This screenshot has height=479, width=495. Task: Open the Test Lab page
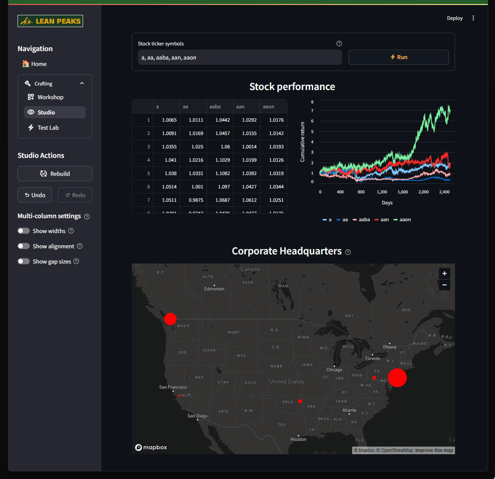55,128
